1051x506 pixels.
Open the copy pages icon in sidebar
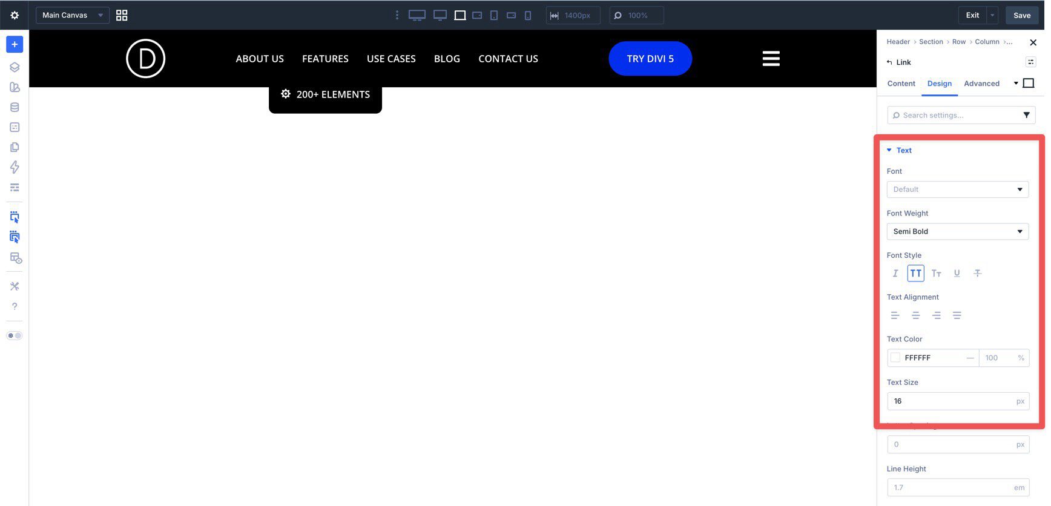15,147
